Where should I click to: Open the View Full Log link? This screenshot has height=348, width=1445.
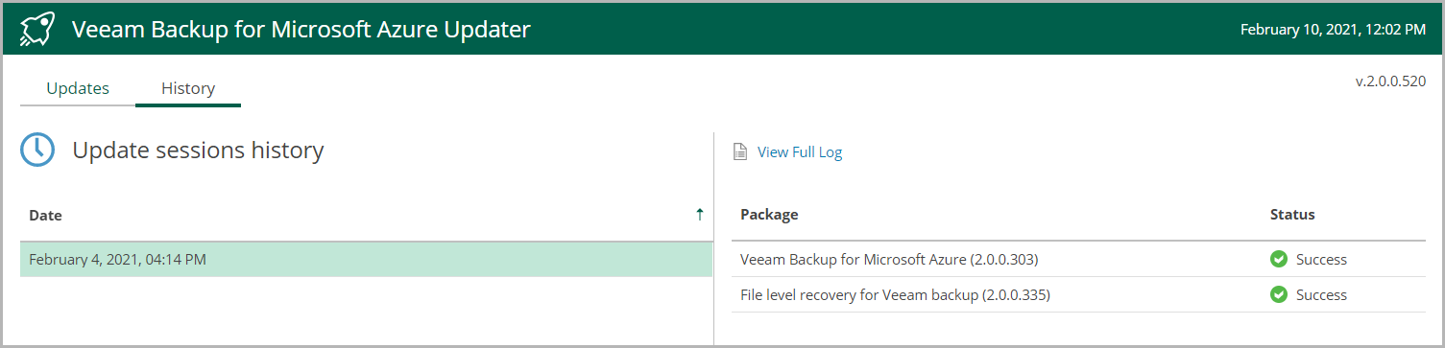[x=800, y=151]
